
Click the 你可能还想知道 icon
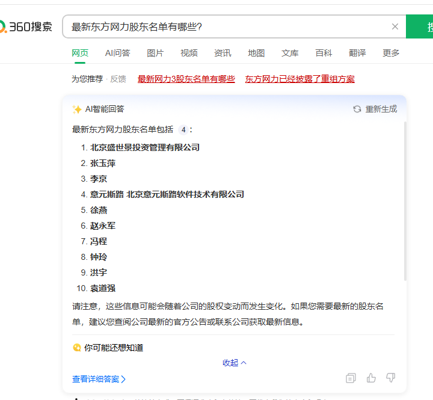click(77, 348)
